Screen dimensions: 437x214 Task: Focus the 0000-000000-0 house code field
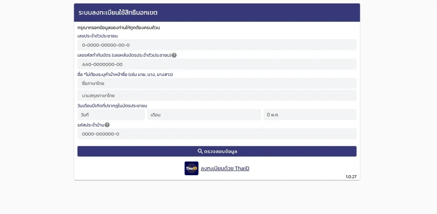(x=217, y=134)
